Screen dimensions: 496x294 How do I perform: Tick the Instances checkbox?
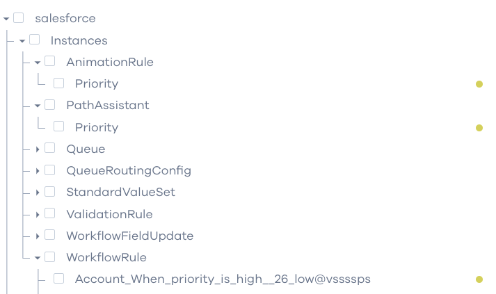tap(34, 40)
